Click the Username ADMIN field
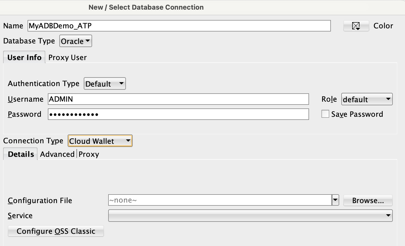Screen dimensions: 405x246 coord(178,99)
